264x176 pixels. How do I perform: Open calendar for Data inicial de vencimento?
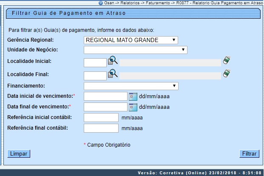coord(133,96)
